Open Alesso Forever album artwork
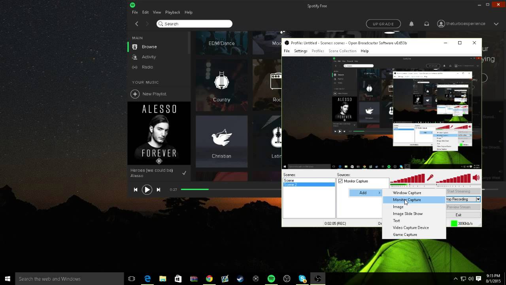The width and height of the screenshot is (506, 285). pyautogui.click(x=159, y=133)
